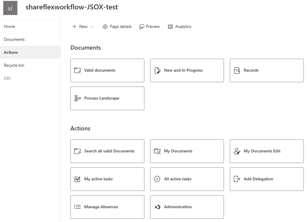
Task: Click the Manage Absences list icon
Action: point(77,207)
